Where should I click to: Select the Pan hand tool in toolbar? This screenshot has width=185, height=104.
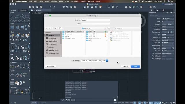click(113, 7)
